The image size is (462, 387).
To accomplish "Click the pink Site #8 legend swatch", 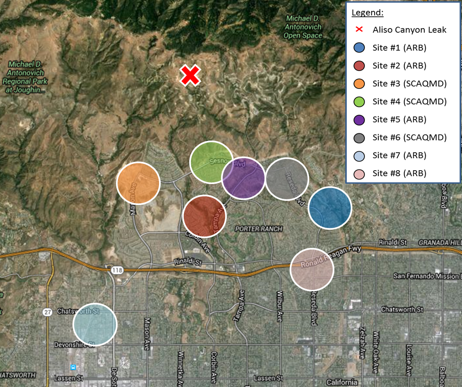I will [359, 174].
